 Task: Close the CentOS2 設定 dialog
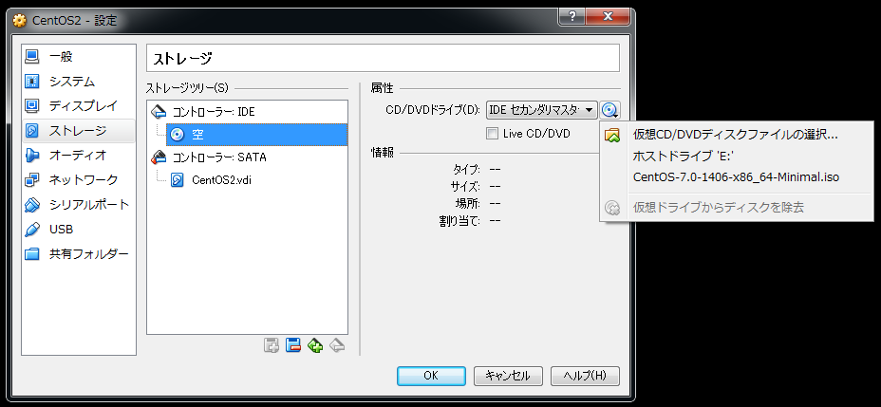[x=608, y=17]
